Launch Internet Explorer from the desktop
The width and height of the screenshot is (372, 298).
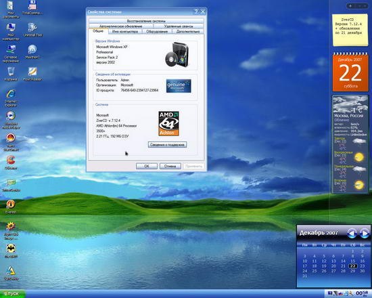pyautogui.click(x=11, y=98)
